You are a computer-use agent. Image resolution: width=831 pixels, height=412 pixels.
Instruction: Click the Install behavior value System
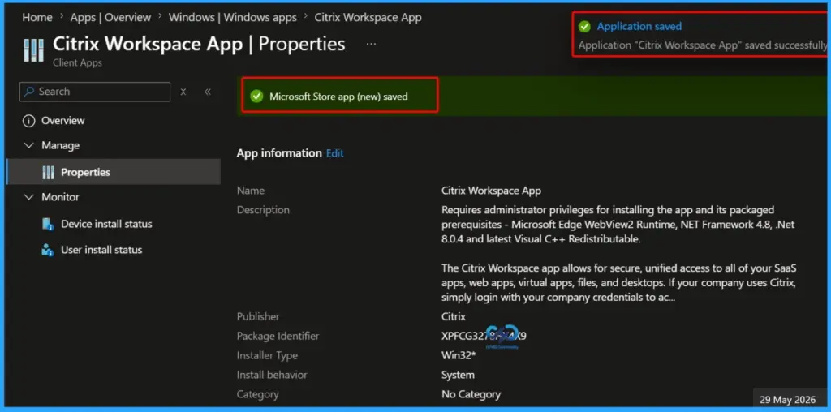[458, 375]
